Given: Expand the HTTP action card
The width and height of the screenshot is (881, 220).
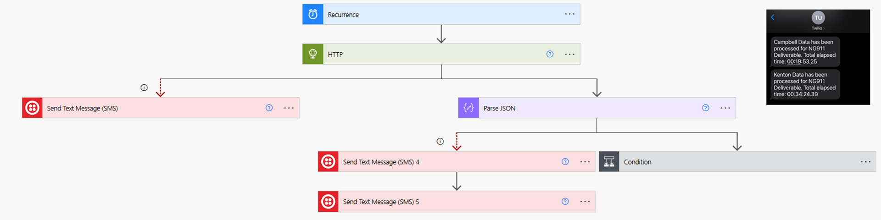Looking at the screenshot, I should pyautogui.click(x=441, y=54).
